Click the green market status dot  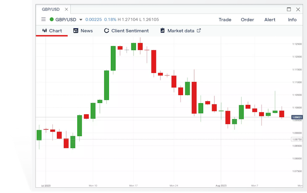pyautogui.click(x=52, y=20)
